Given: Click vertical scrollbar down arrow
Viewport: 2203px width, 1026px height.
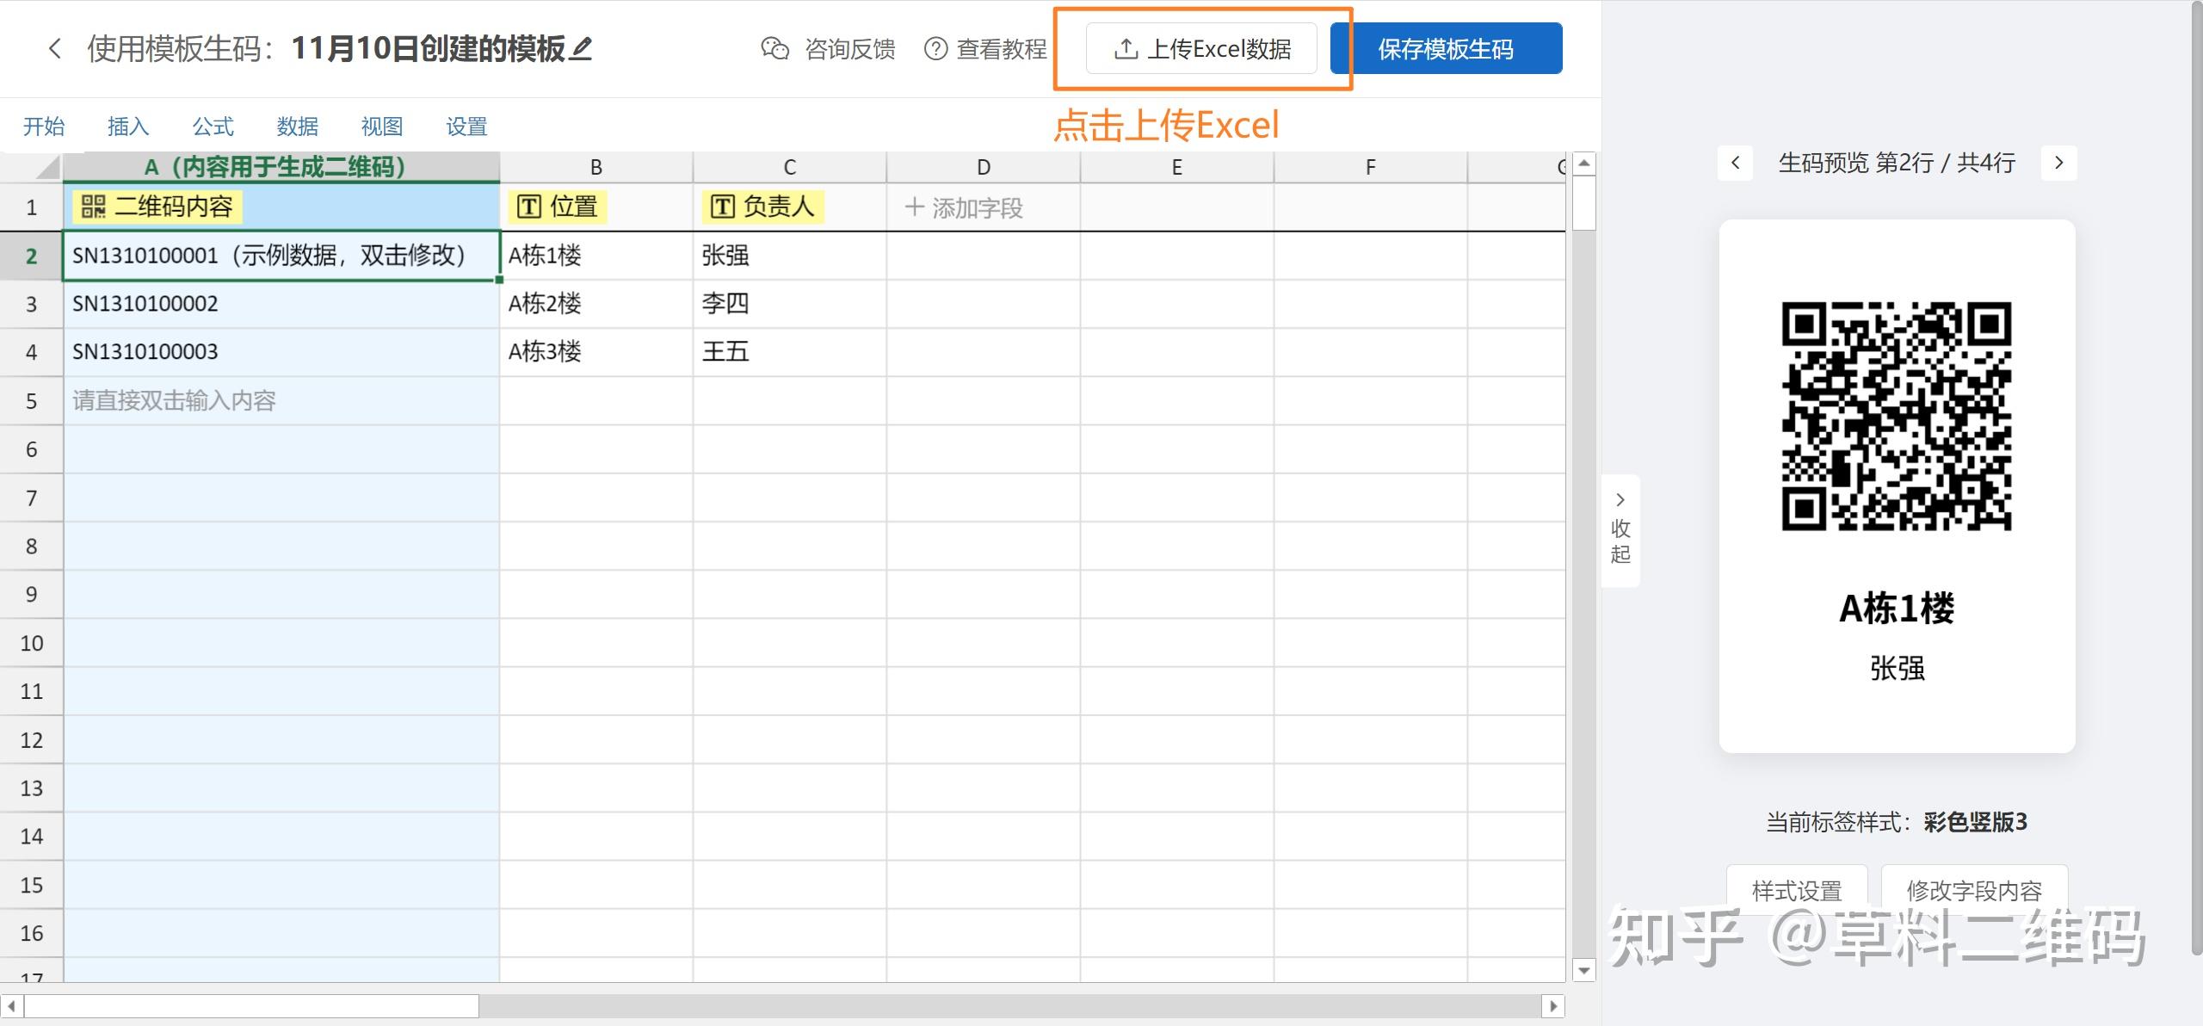Looking at the screenshot, I should [1584, 970].
